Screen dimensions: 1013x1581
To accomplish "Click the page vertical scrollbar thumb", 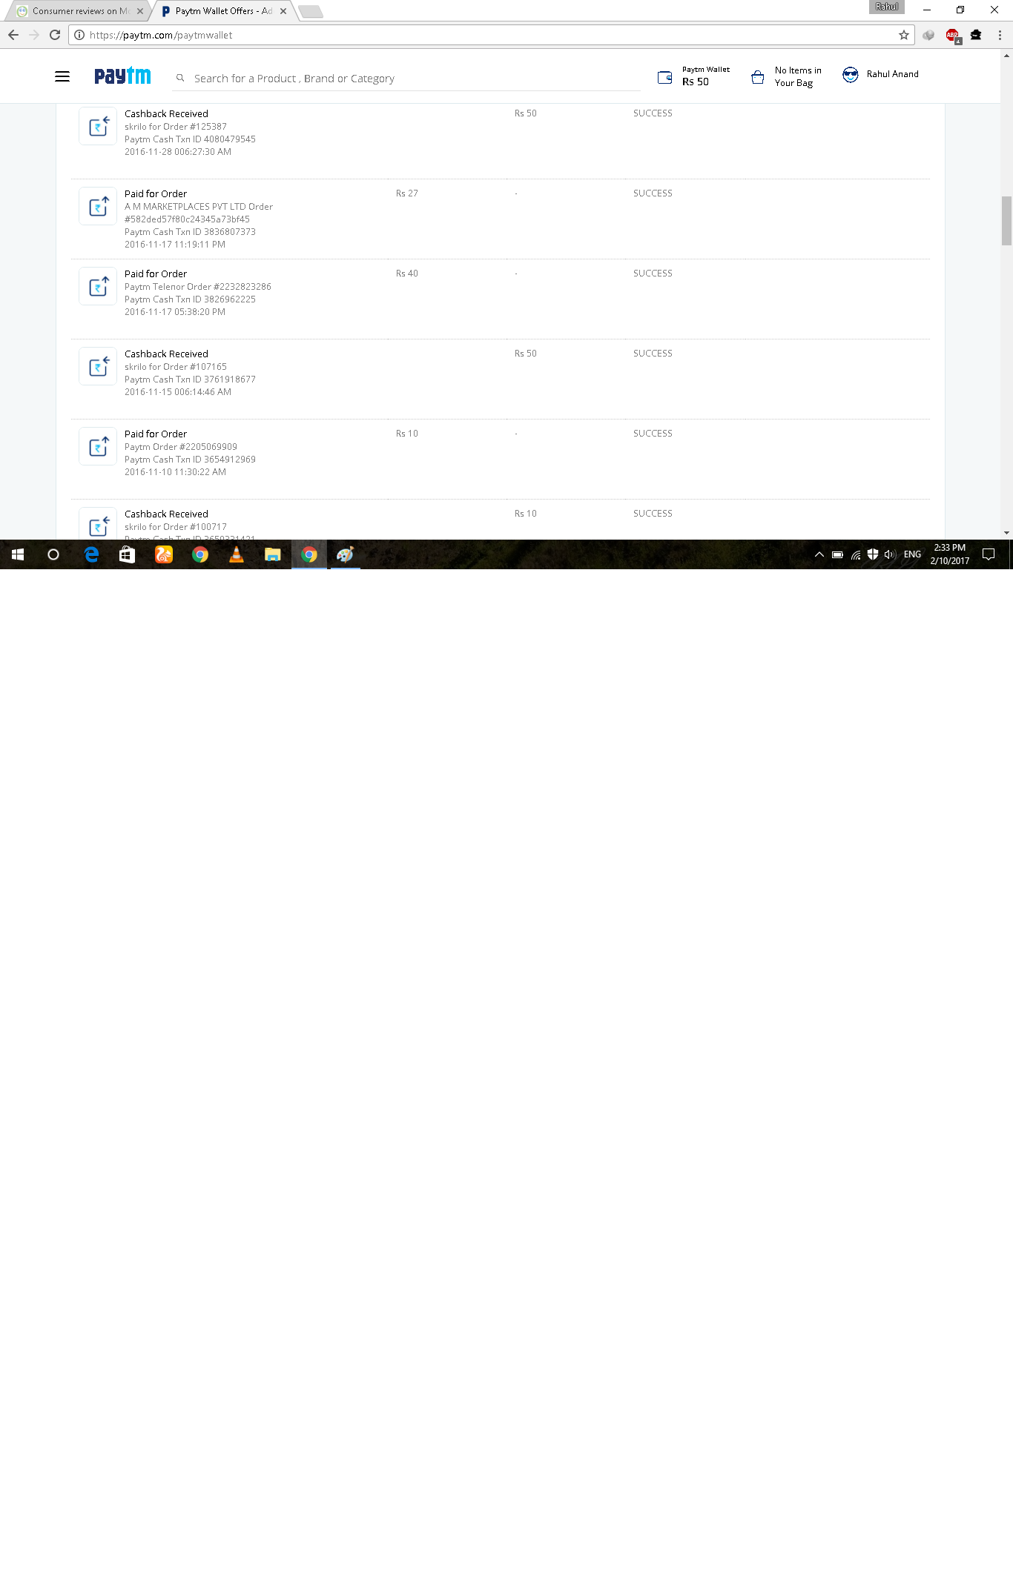I will [x=1006, y=220].
